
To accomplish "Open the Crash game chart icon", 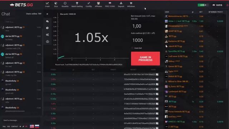I will (47, 3).
